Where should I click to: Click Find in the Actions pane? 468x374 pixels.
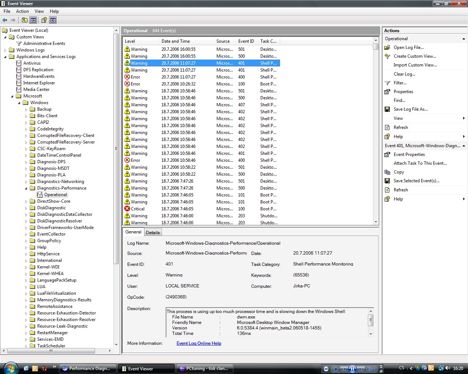[399, 100]
